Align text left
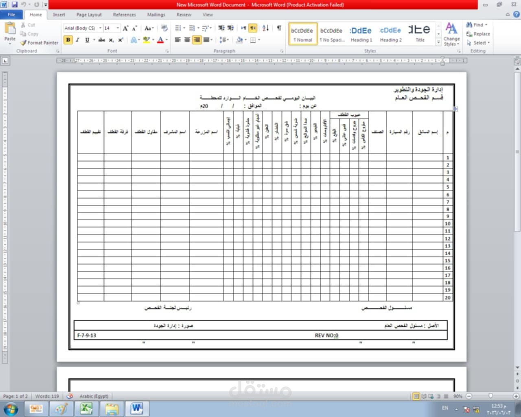This screenshot has width=521, height=417. [x=178, y=40]
